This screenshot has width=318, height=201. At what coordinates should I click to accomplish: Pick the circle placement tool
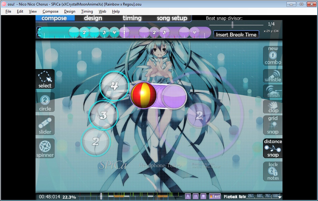click(x=45, y=102)
